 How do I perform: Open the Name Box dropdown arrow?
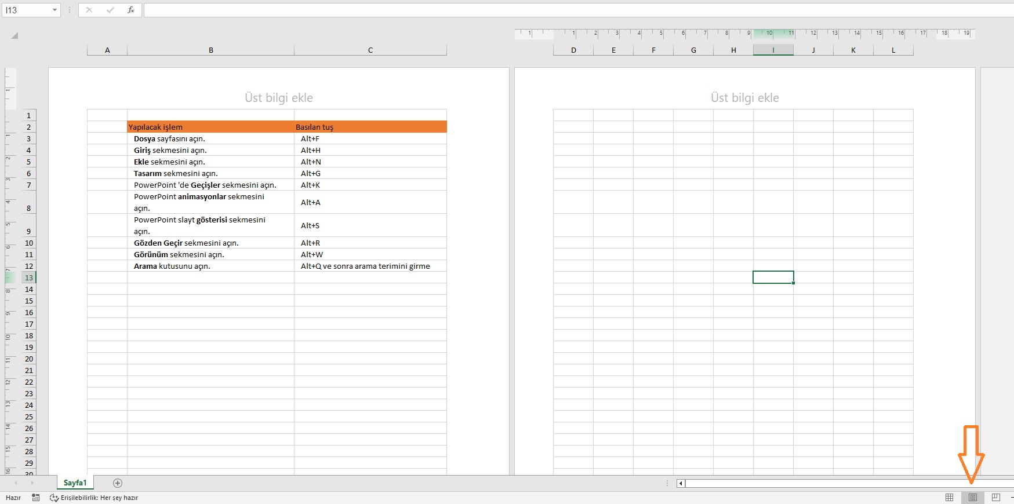point(54,10)
